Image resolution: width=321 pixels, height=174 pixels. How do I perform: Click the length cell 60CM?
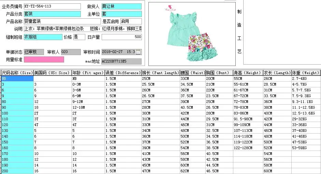pos(277,171)
